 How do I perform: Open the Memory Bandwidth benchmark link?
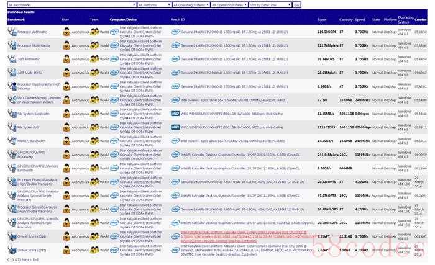point(31,141)
